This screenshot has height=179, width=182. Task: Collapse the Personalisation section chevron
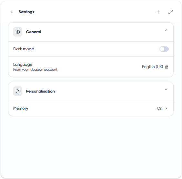166,89
